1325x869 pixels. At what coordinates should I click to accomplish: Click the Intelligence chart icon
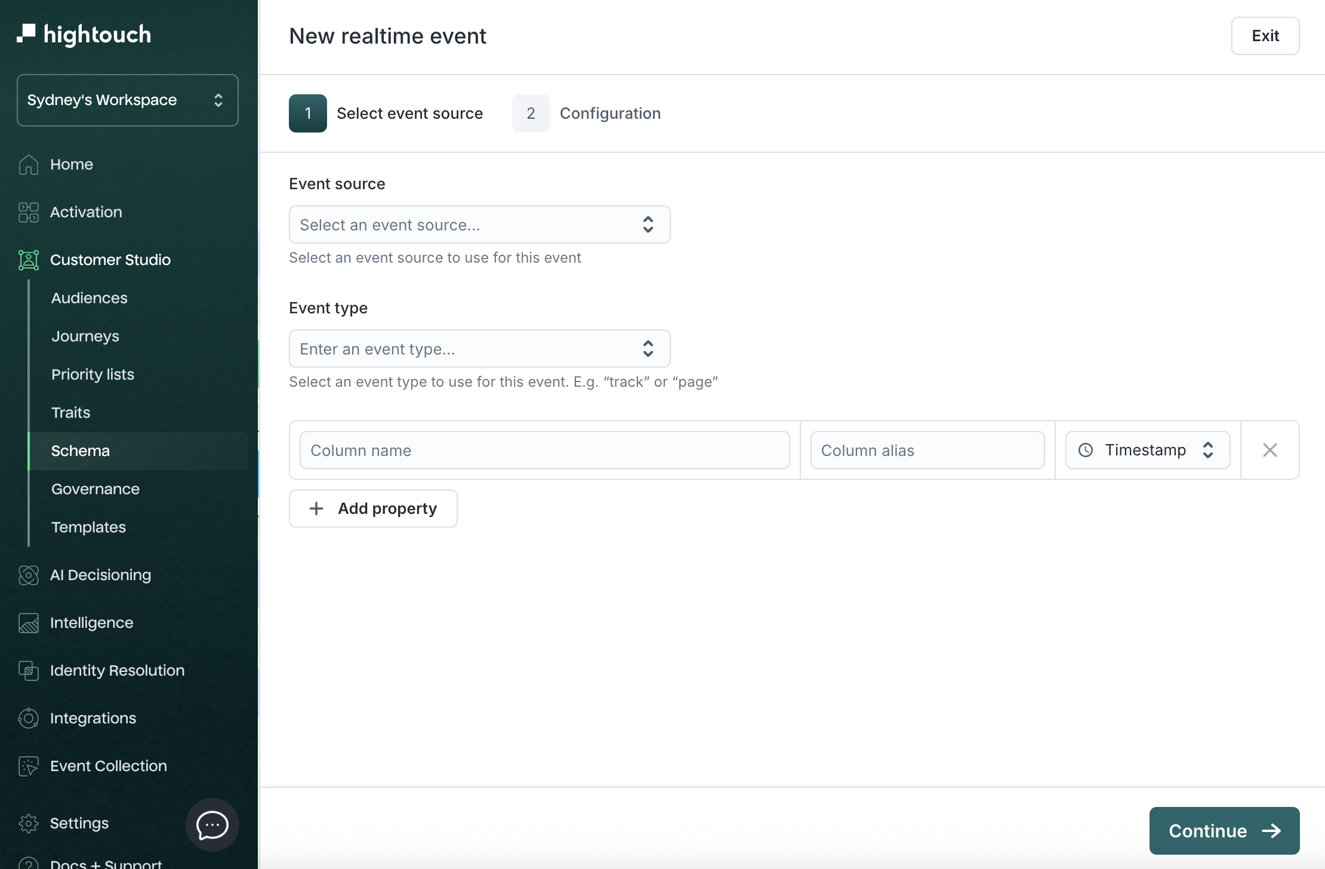(x=28, y=623)
